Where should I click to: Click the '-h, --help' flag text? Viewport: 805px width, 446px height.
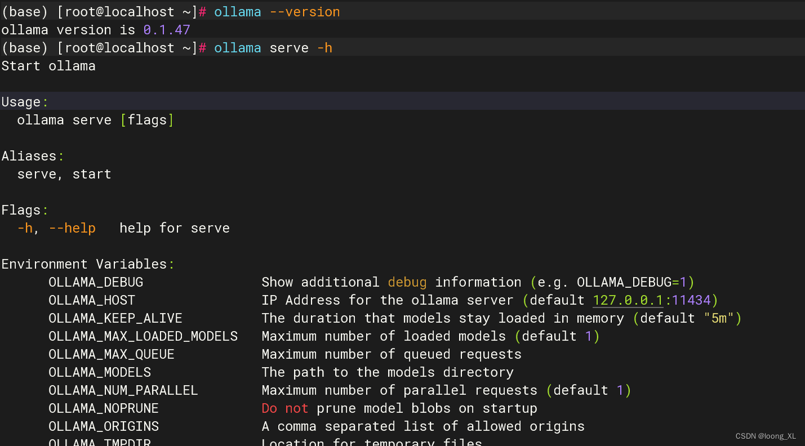(x=56, y=228)
